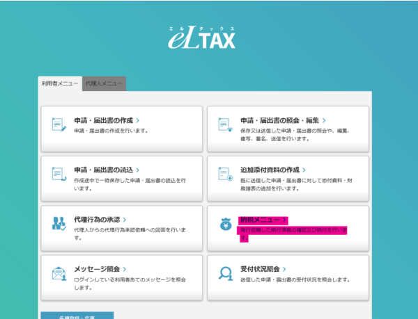The width and height of the screenshot is (418, 319).
Task: Click the 納税メニュー yen money bag icon
Action: click(226, 224)
